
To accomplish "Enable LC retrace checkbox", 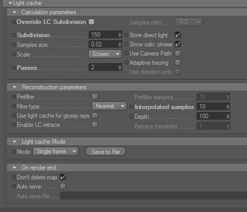I will (95, 125).
